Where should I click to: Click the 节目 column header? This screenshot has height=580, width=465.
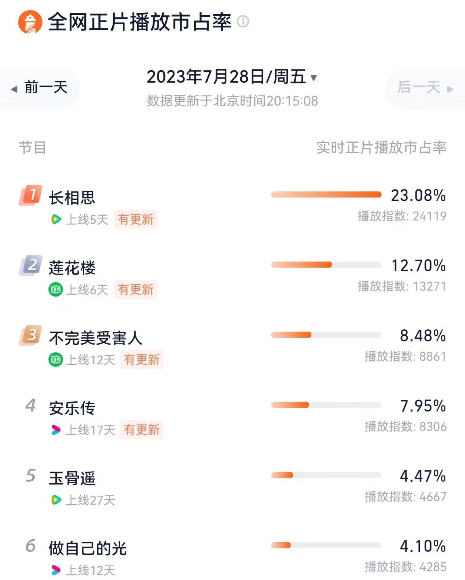tap(32, 148)
